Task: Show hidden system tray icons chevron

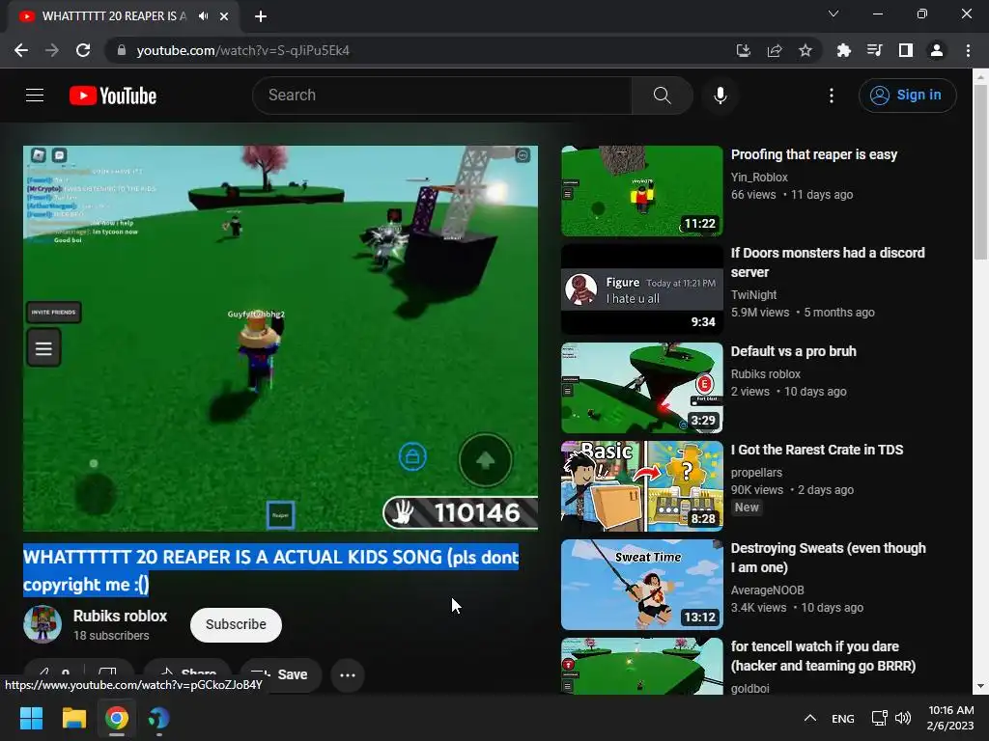Action: tap(810, 718)
